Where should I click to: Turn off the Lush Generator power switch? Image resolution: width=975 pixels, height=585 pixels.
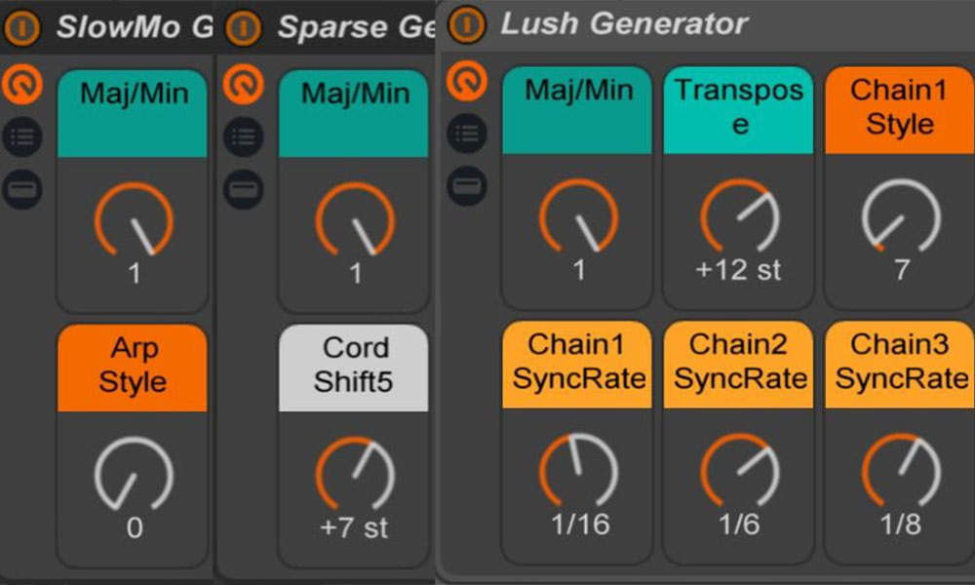coord(466,22)
